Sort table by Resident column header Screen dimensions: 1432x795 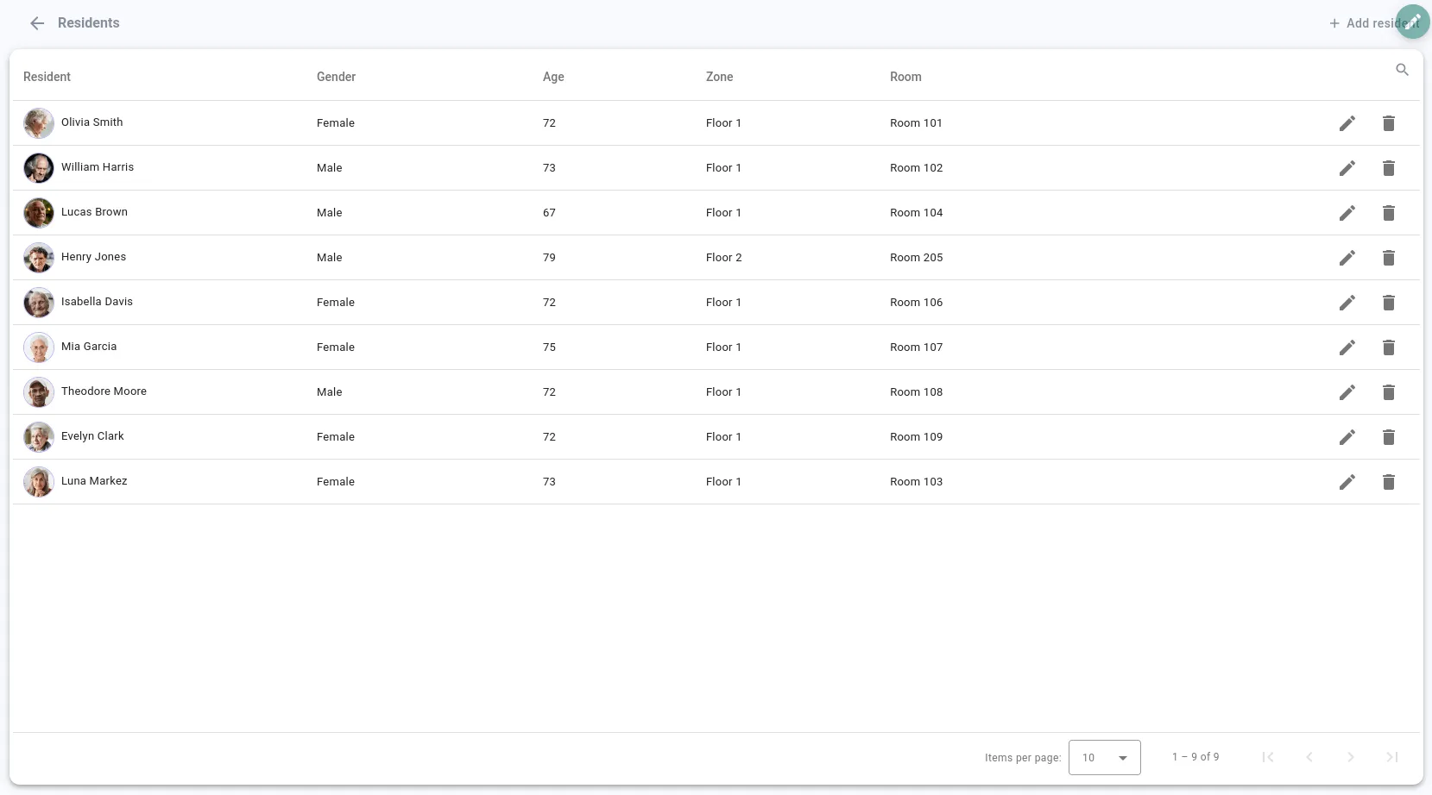[x=47, y=77]
